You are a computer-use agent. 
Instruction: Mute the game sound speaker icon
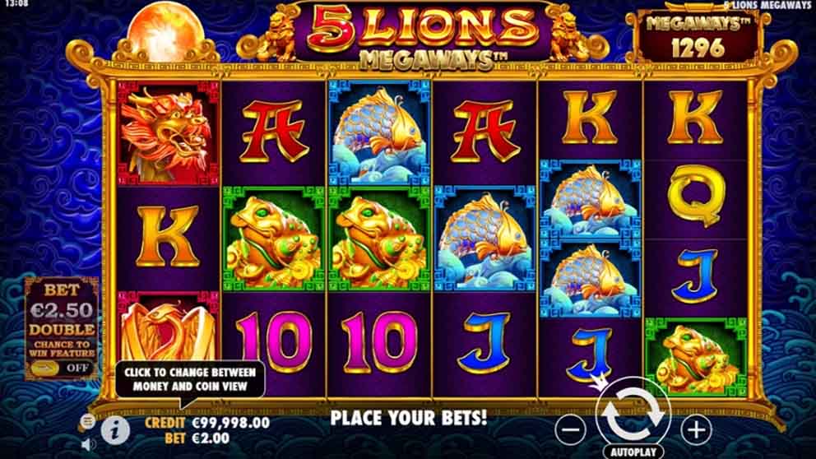click(89, 444)
